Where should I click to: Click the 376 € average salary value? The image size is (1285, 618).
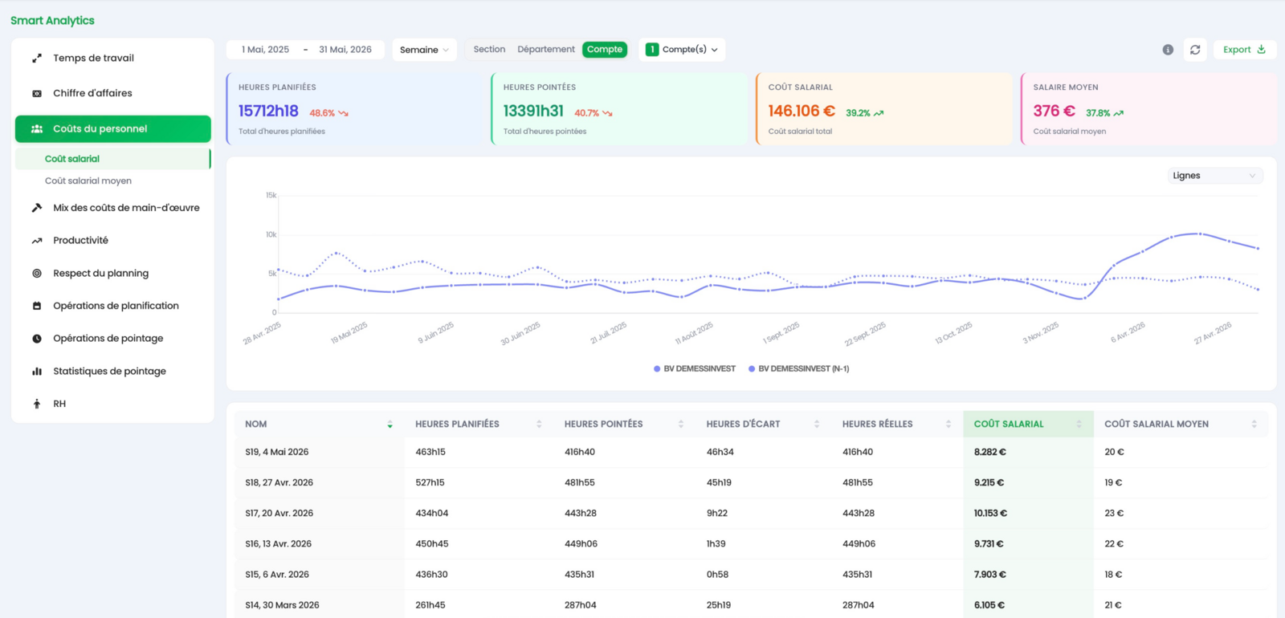pyautogui.click(x=1054, y=112)
